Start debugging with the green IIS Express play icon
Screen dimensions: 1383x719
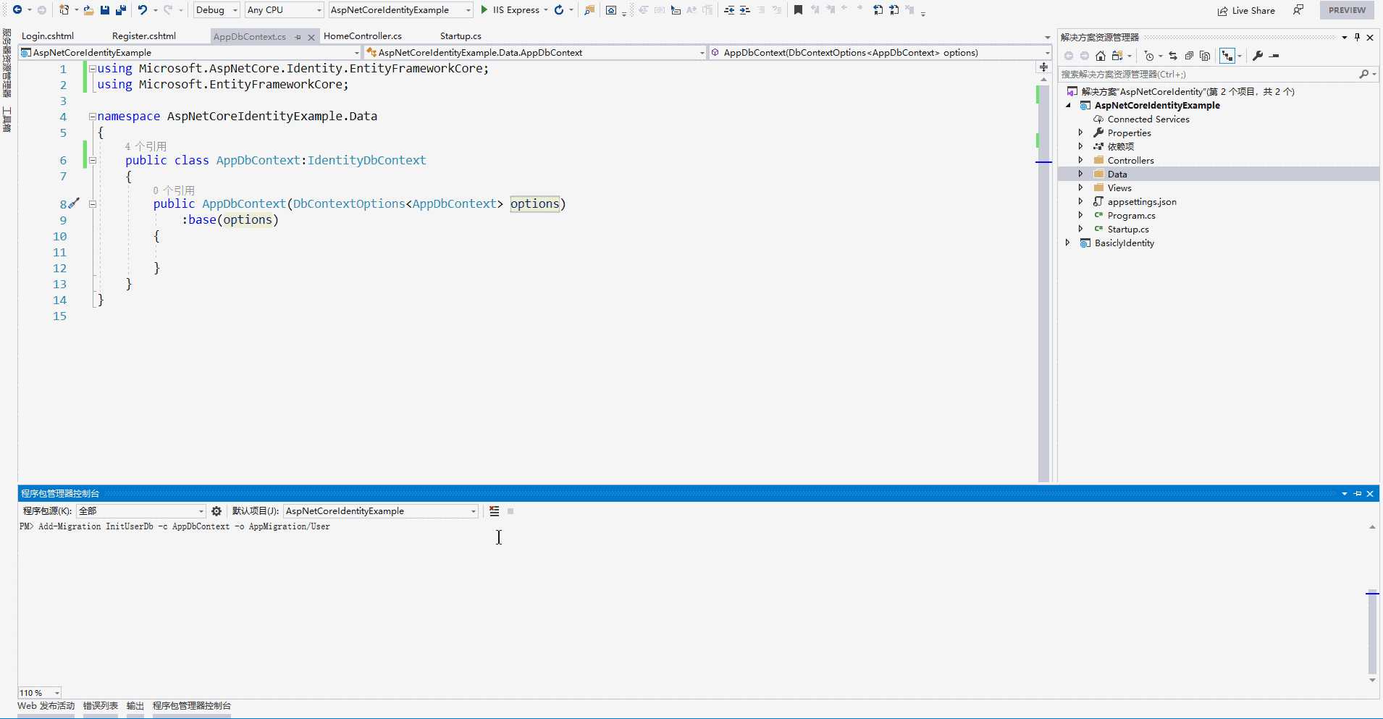pos(484,10)
